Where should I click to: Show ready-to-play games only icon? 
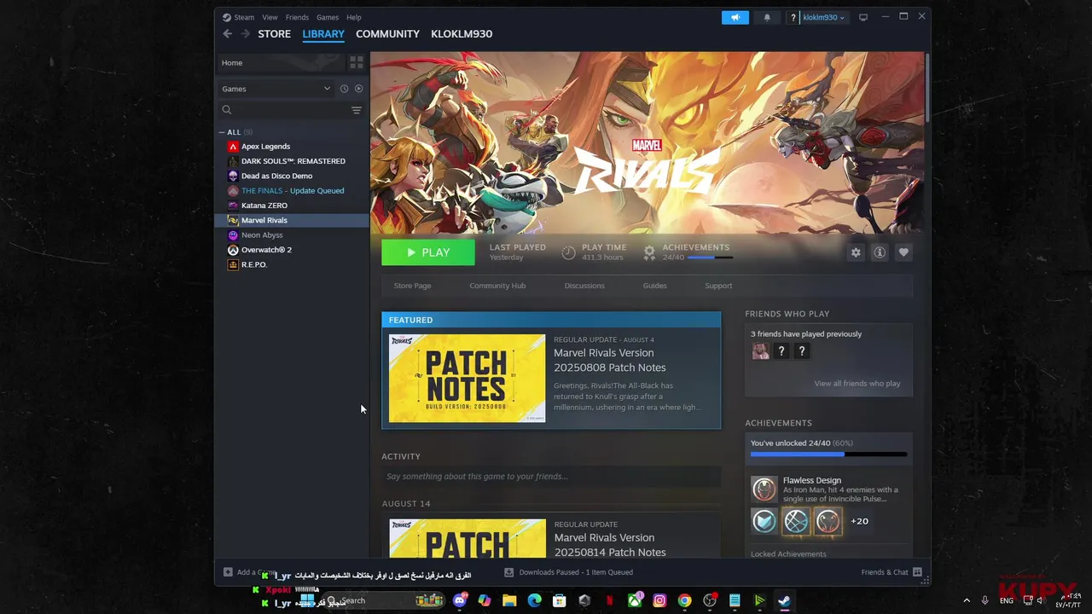(x=358, y=89)
